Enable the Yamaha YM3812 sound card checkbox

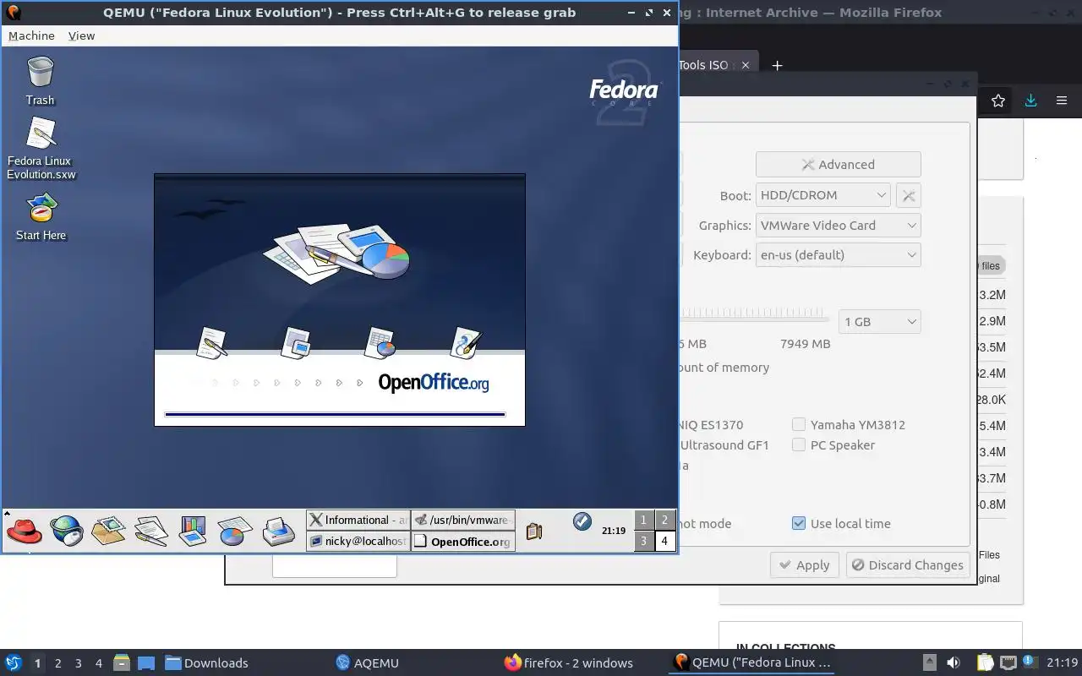click(799, 424)
